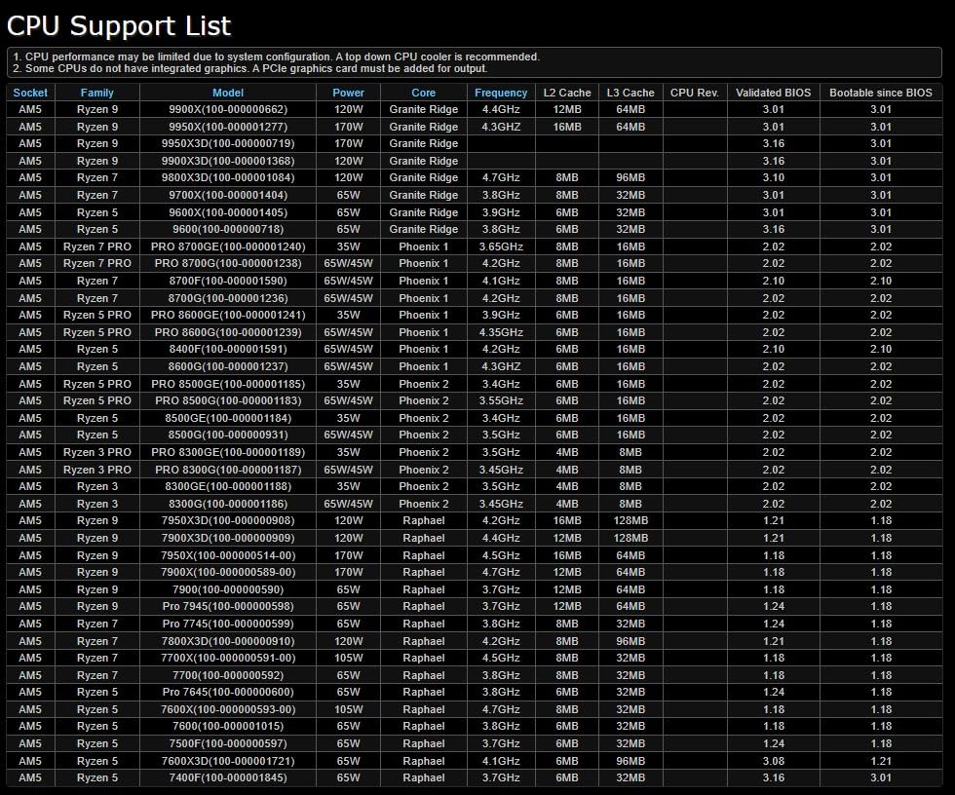Image resolution: width=955 pixels, height=795 pixels.
Task: Click the L3 Cache column header
Action: pos(630,93)
